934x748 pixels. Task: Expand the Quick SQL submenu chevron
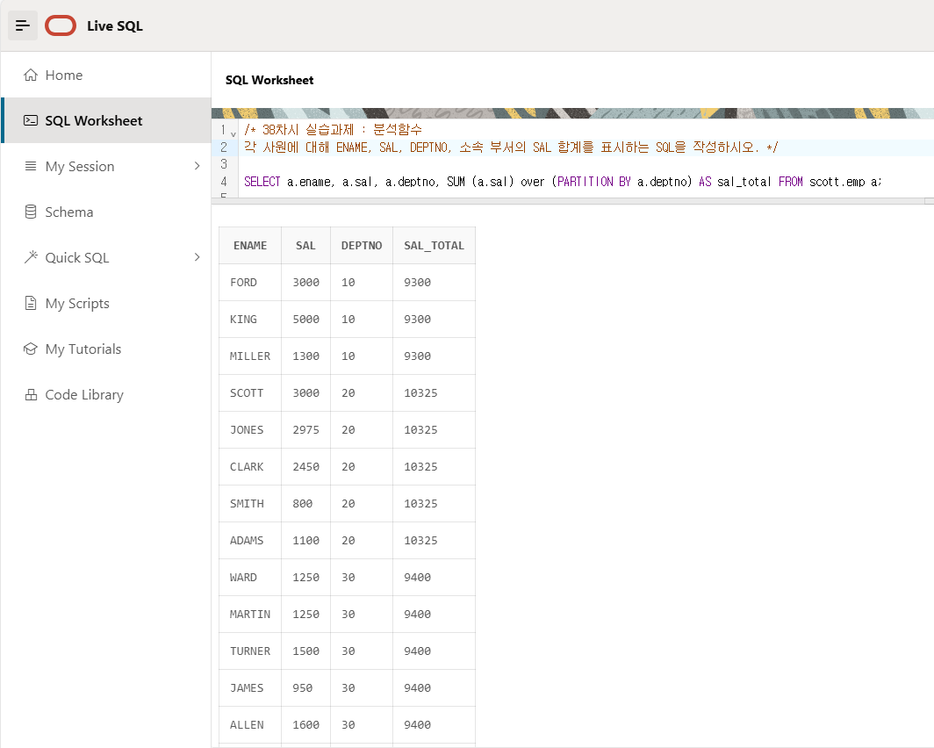pyautogui.click(x=197, y=258)
